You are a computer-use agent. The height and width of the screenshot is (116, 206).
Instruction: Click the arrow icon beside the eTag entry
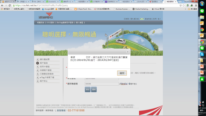point(38,77)
